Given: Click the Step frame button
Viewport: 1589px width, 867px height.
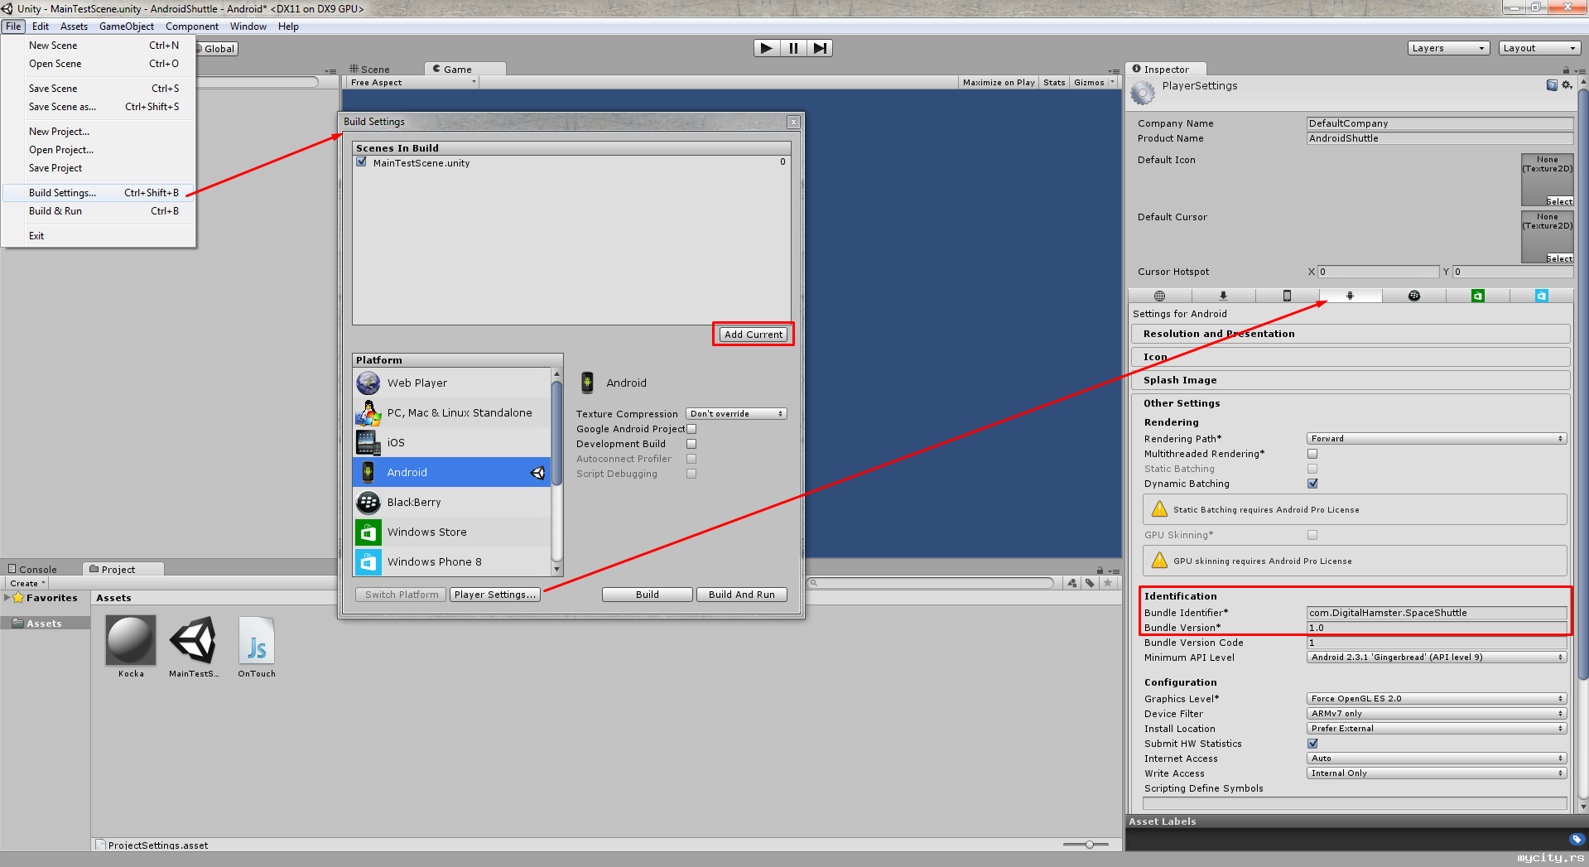Looking at the screenshot, I should [x=819, y=48].
